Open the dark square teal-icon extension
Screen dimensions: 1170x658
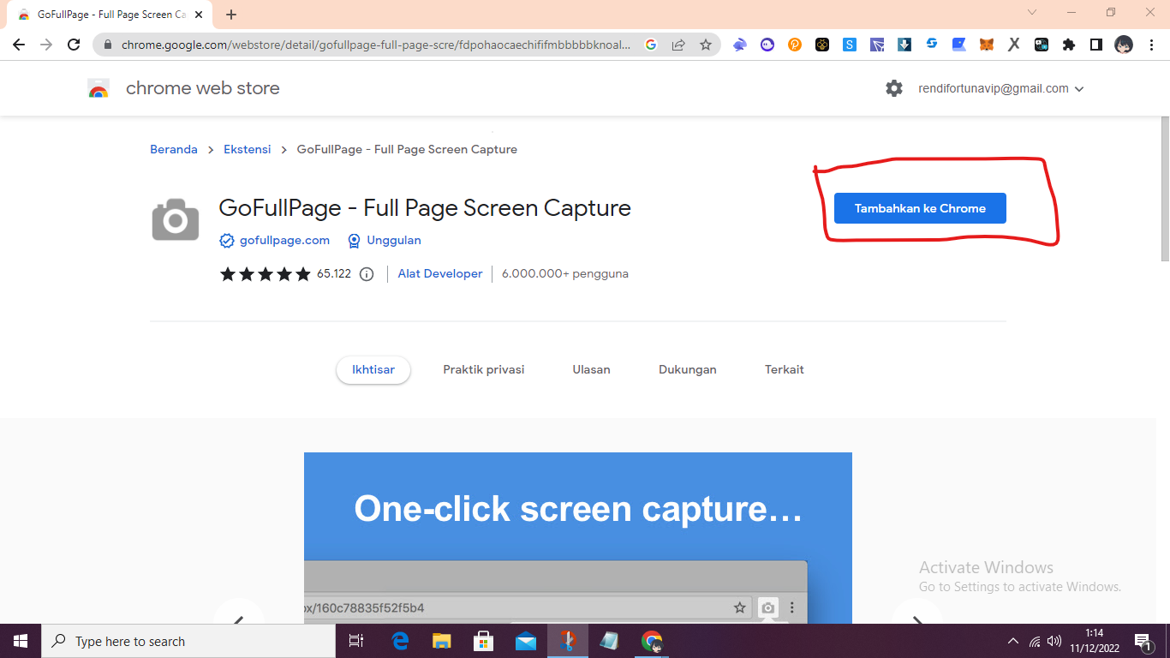pos(1042,45)
